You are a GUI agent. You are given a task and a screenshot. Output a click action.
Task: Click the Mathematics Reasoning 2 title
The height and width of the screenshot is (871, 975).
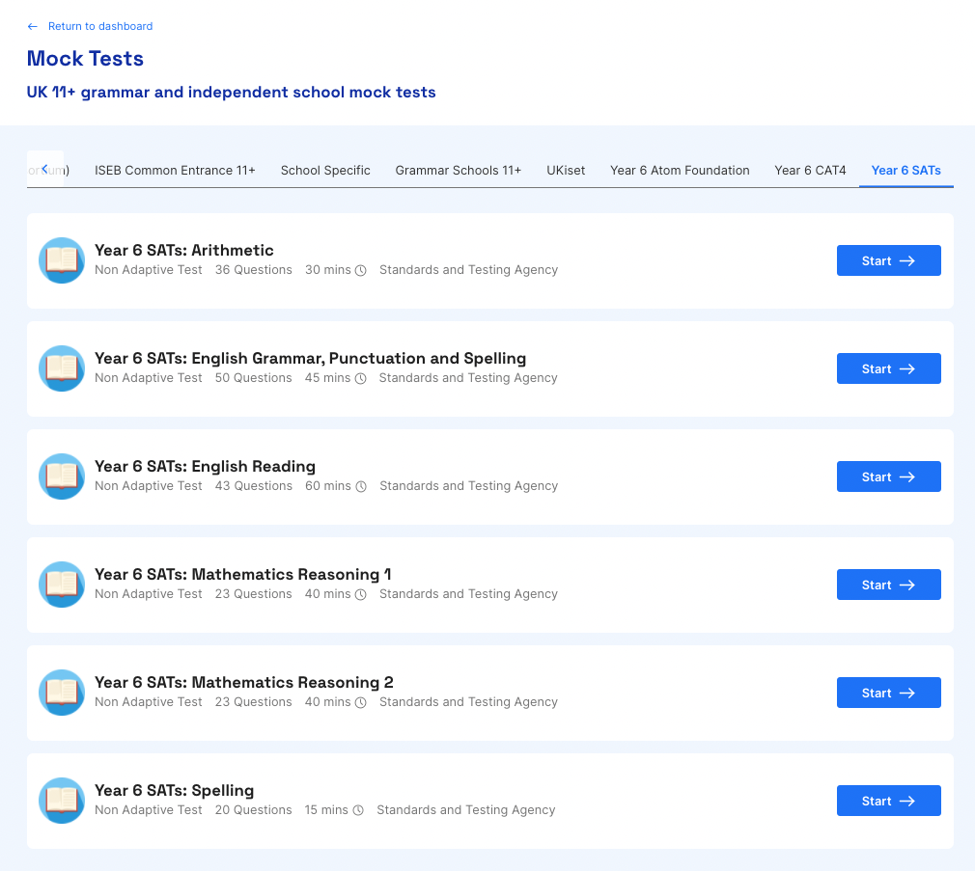[x=243, y=683]
